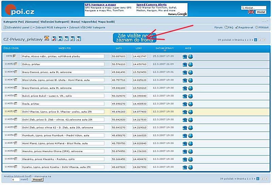
Task: Click the Hledat search button
Action: 261,12
